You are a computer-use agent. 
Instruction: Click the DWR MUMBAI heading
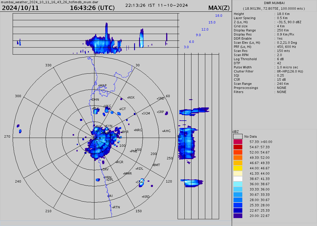[x=274, y=3]
